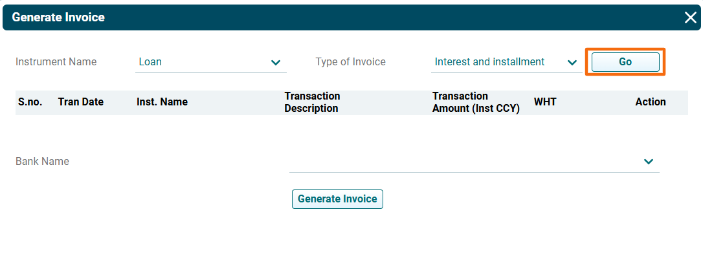Click Transaction Amount (Inst CCY) header
The image size is (703, 280).
476,102
